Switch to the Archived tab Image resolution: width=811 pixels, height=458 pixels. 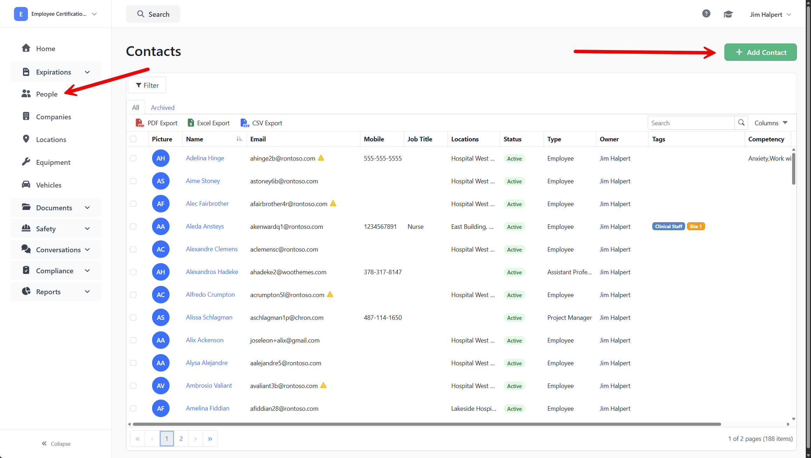click(x=163, y=107)
